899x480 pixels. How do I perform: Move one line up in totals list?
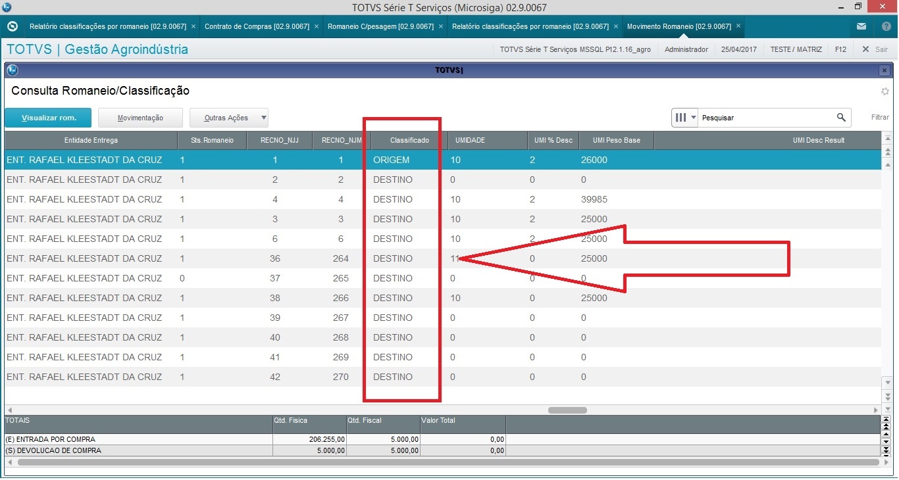tap(886, 435)
